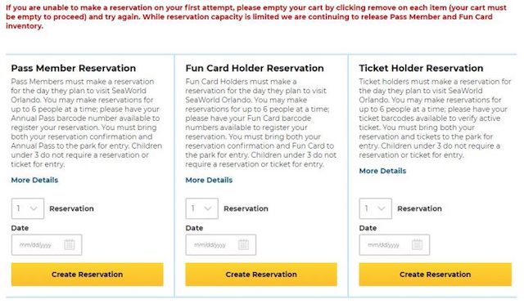524x304 pixels.
Task: Open calendar picker for Ticket Holder date
Action: click(417, 244)
